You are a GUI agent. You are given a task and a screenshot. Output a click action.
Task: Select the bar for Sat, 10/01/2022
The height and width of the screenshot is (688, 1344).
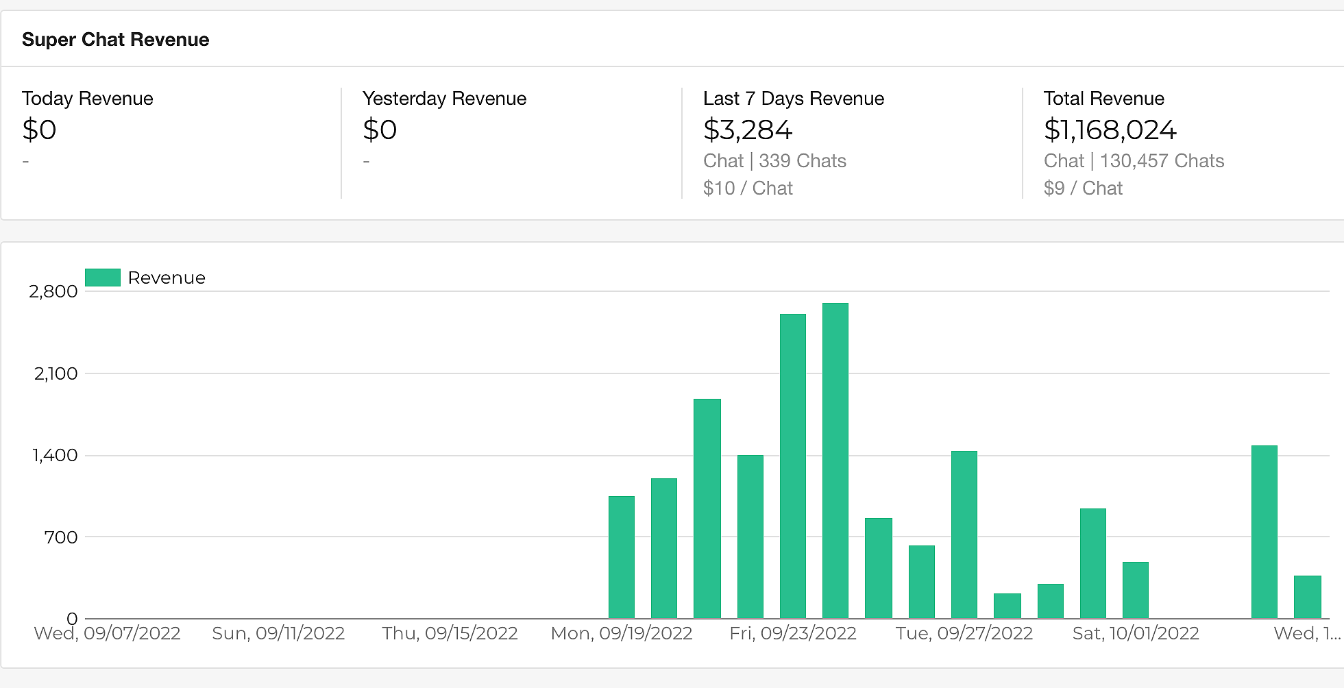(1135, 590)
